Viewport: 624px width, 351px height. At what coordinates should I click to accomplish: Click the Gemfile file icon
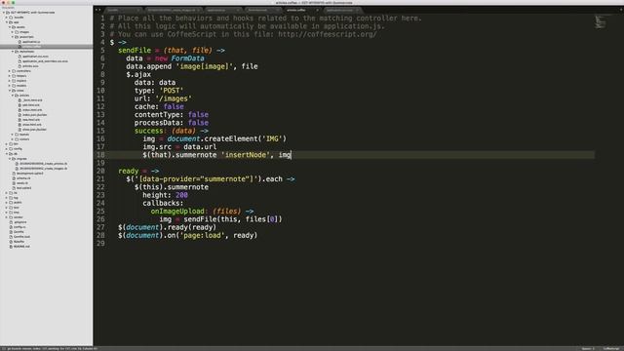pyautogui.click(x=11, y=232)
